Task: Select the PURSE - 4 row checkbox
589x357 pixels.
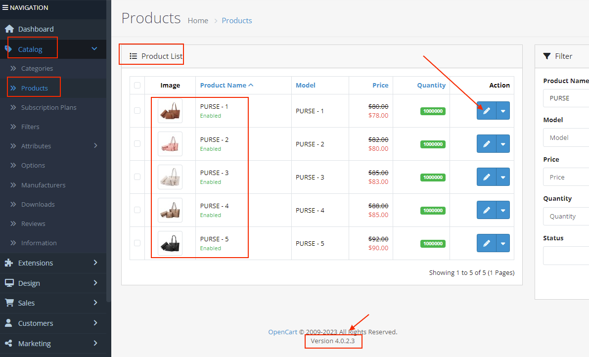Action: pyautogui.click(x=137, y=210)
